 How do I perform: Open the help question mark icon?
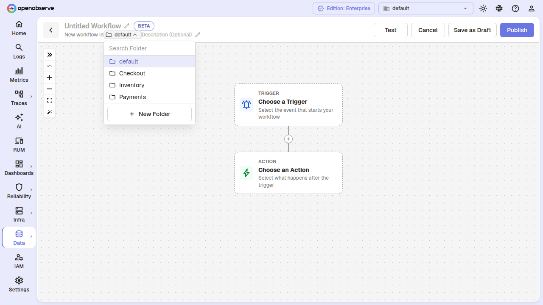[x=515, y=8]
